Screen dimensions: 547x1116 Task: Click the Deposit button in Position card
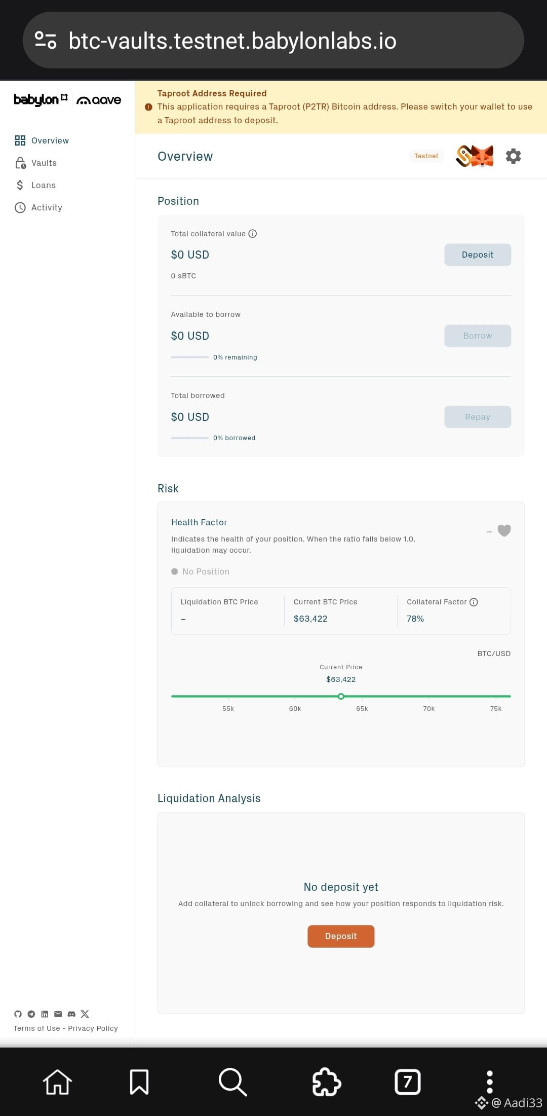[478, 255]
